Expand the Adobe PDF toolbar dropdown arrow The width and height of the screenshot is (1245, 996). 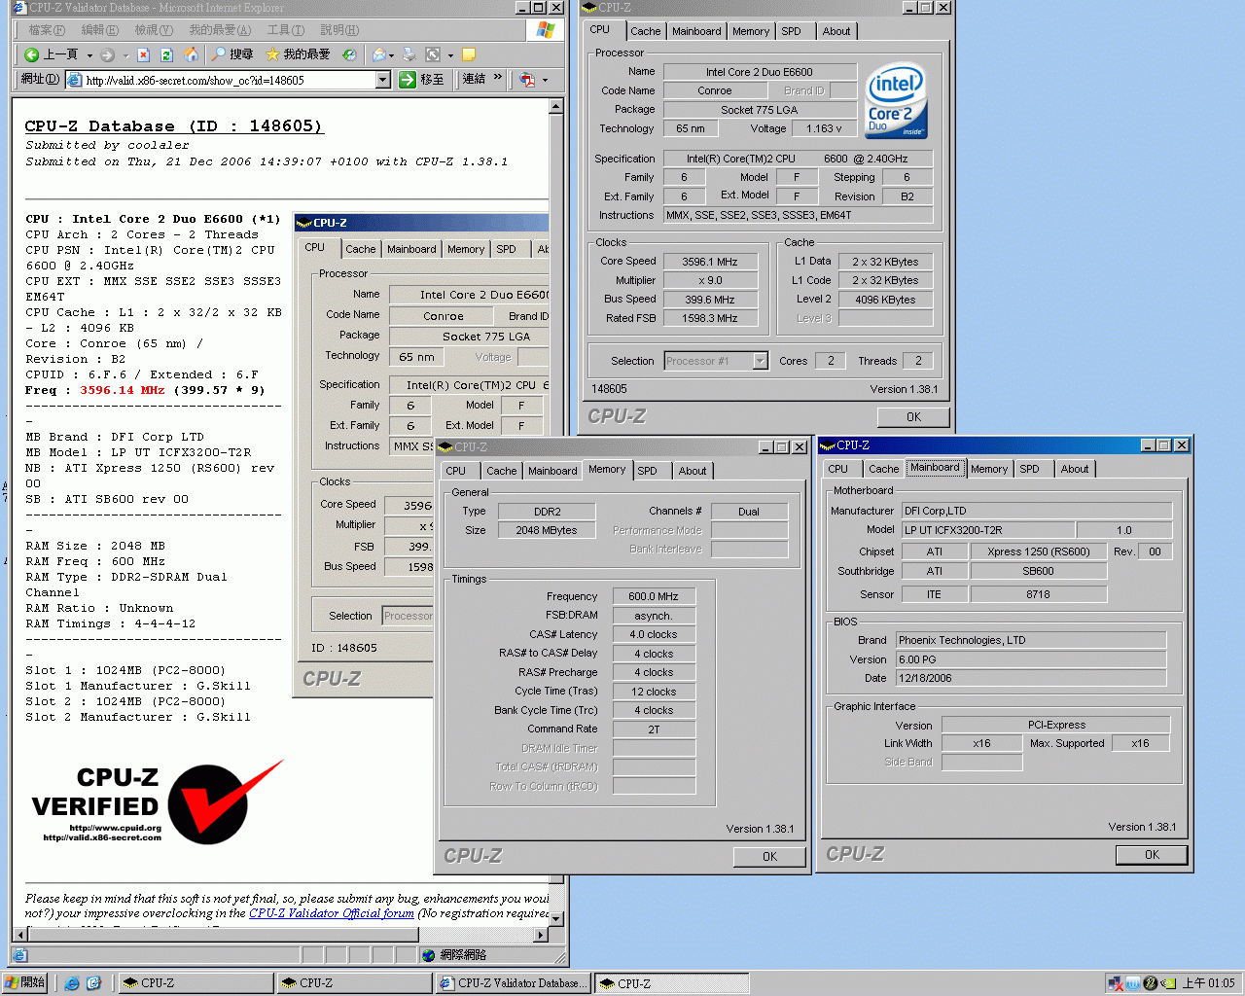click(545, 81)
